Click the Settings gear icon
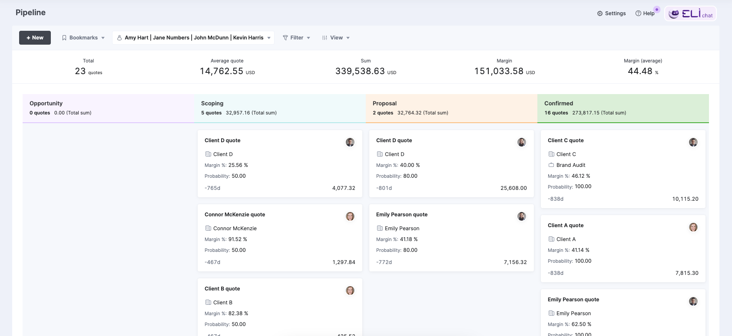The width and height of the screenshot is (732, 336). (x=600, y=13)
